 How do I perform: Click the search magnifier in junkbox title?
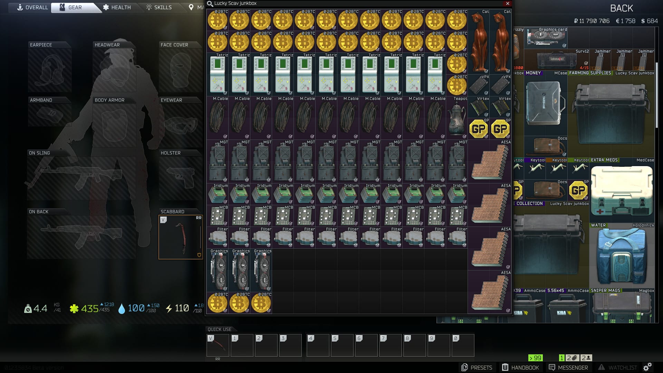tap(210, 4)
